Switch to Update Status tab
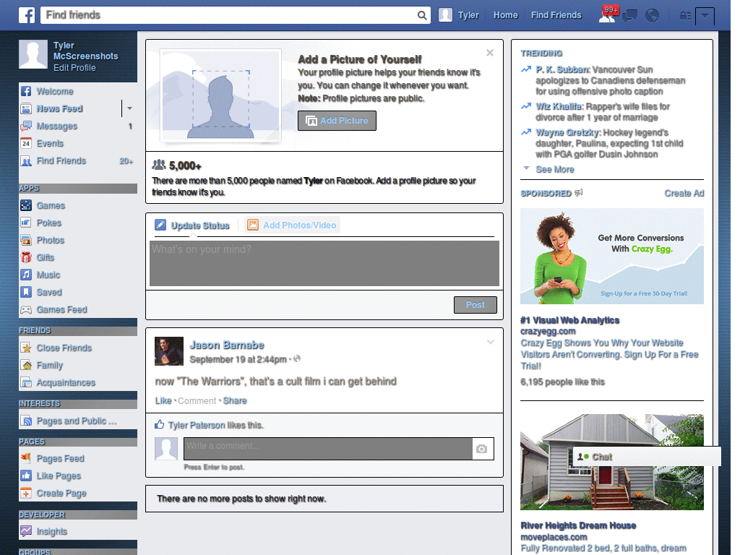This screenshot has width=740, height=555. (192, 225)
